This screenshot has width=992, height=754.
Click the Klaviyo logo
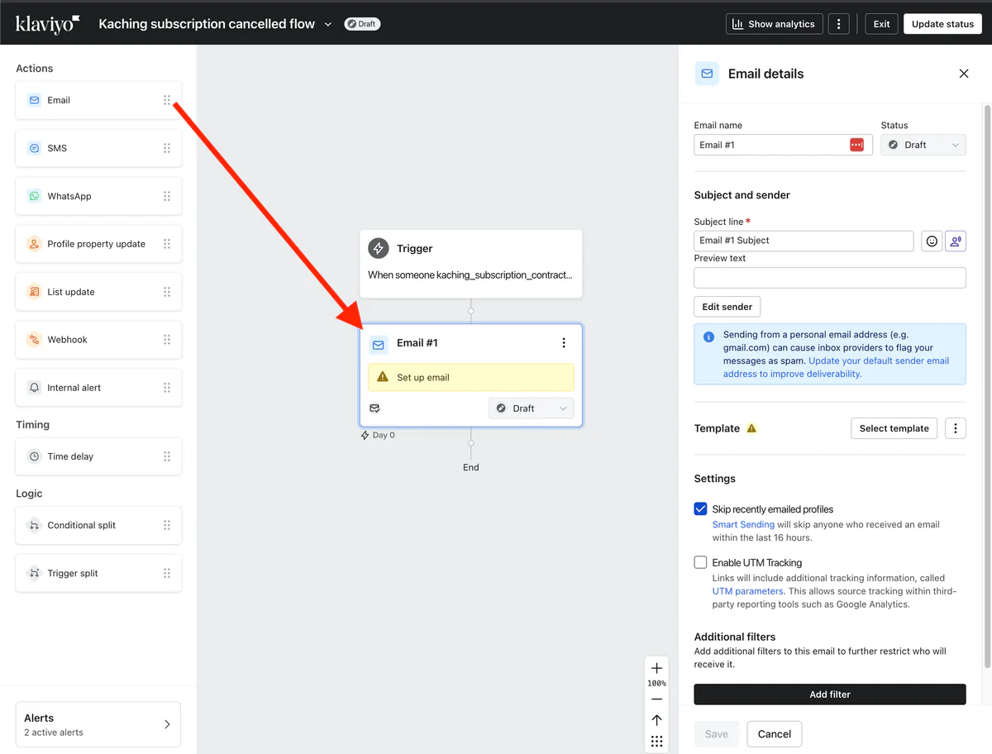(x=47, y=23)
